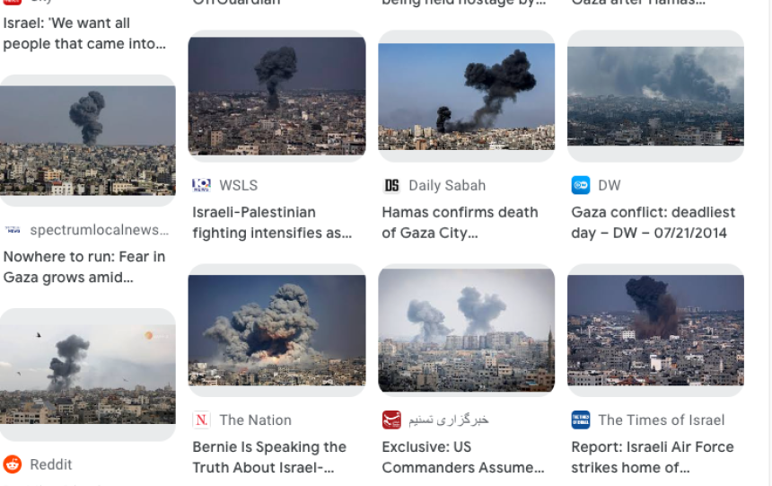
Task: Click the Tasnim news red favicon
Action: 391,420
